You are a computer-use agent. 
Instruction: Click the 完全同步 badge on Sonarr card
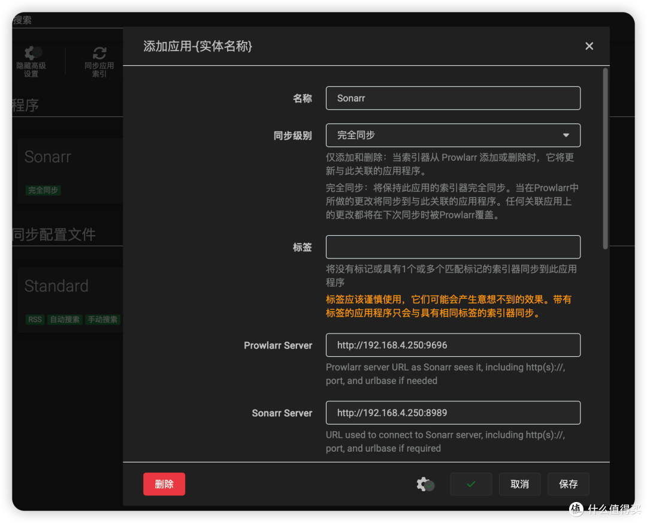[x=43, y=191]
